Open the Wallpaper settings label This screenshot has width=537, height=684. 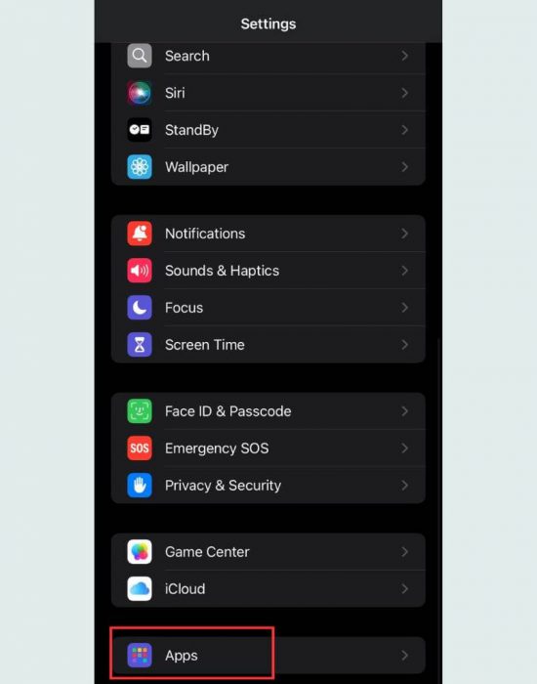tap(196, 167)
